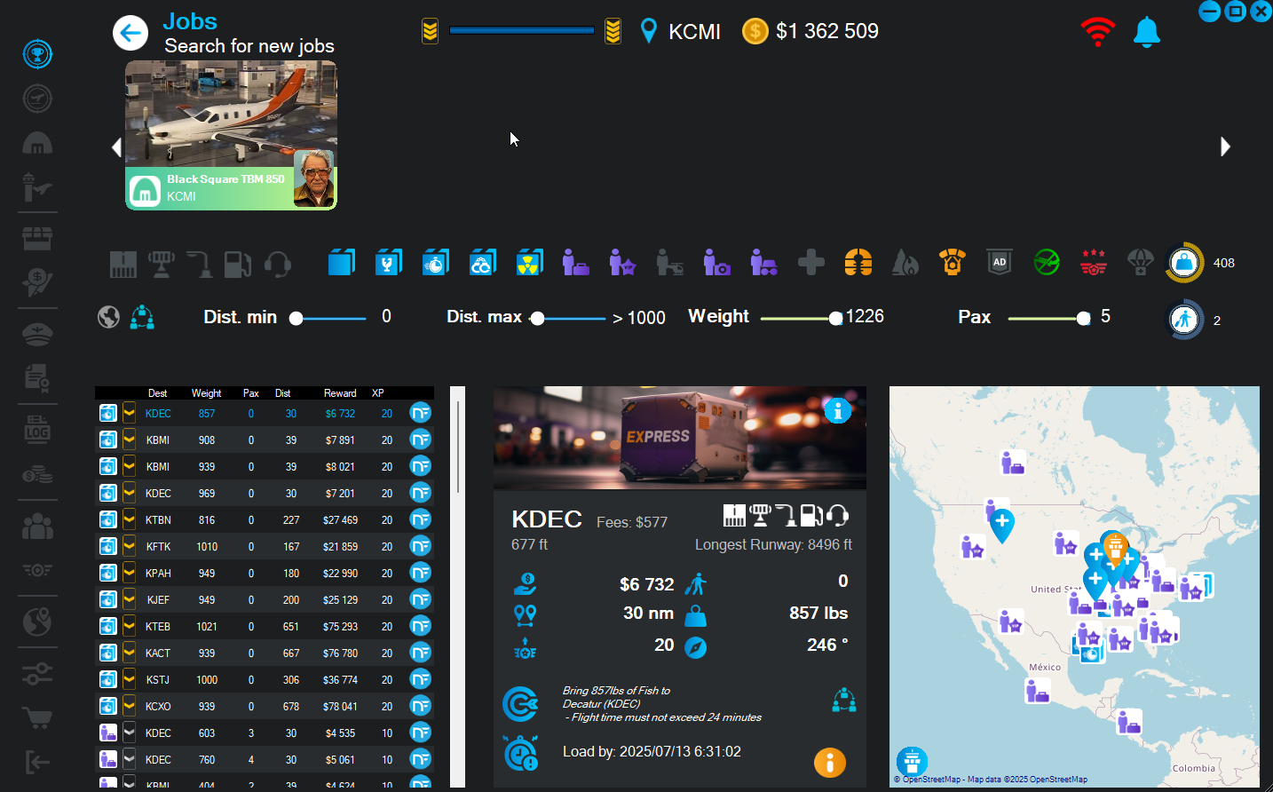Click the logout sidebar icon
The height and width of the screenshot is (792, 1273).
click(37, 762)
